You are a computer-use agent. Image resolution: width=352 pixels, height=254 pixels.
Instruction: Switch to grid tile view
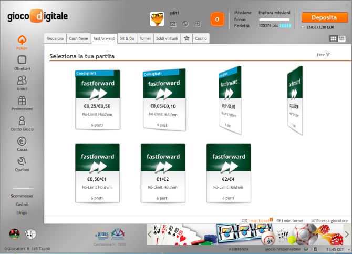coord(334,39)
